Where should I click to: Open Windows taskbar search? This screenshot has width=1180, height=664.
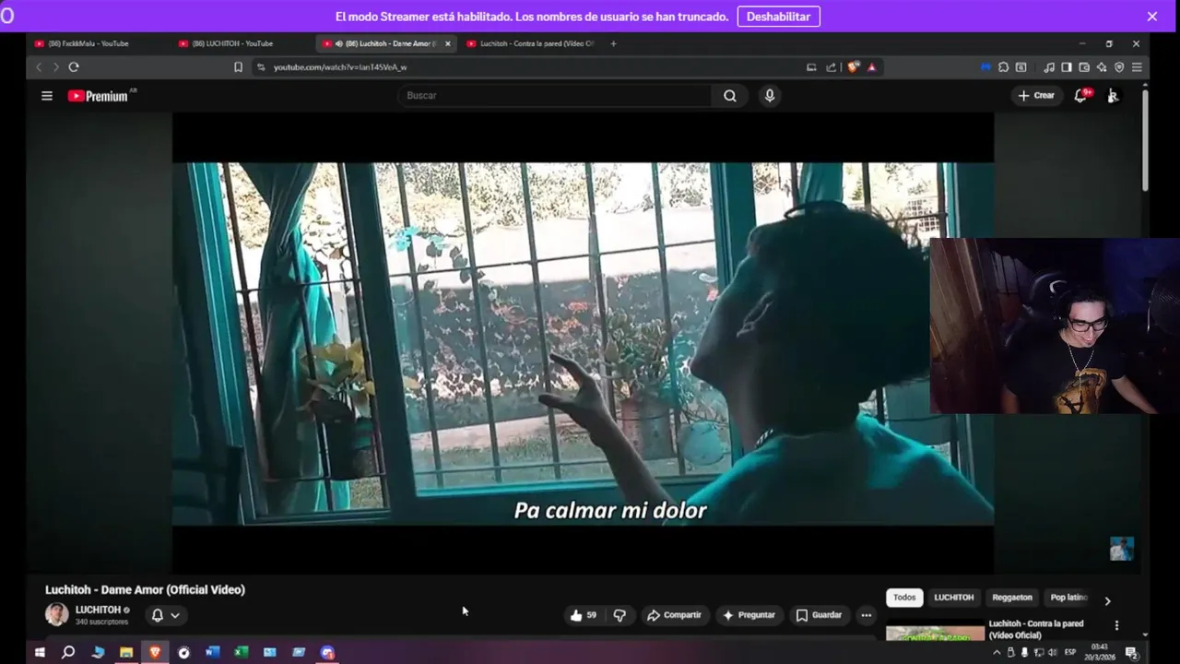click(67, 652)
